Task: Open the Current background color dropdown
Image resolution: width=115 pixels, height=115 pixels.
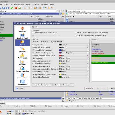Action: tap(74, 77)
